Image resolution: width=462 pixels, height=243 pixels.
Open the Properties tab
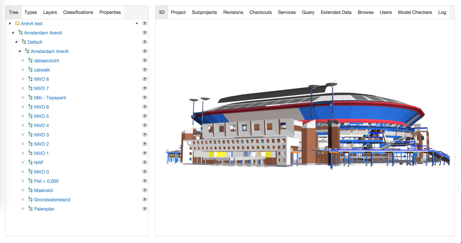tap(110, 12)
